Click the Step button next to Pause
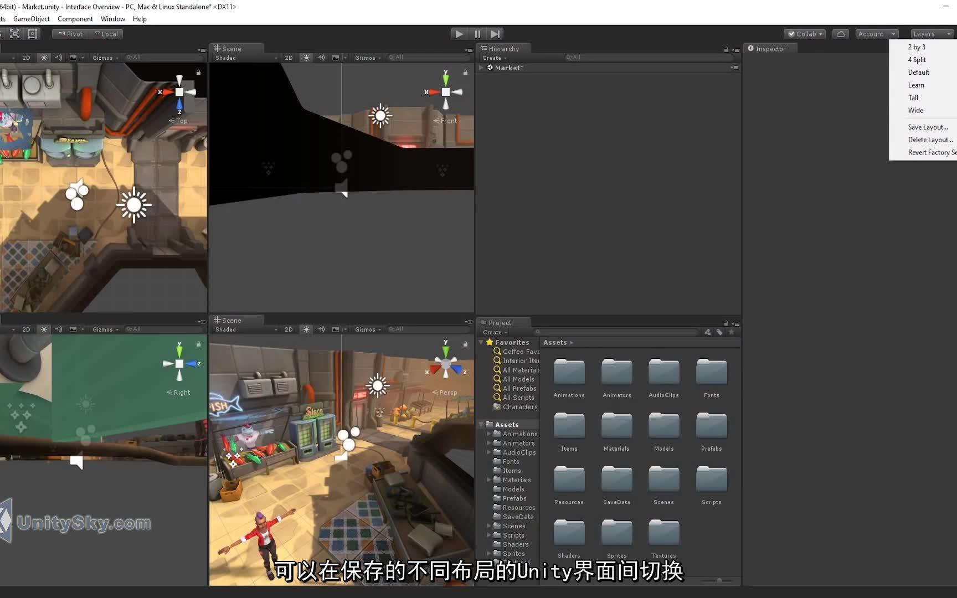 pos(495,34)
